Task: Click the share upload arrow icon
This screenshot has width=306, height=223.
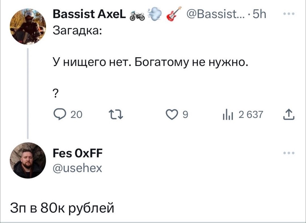Action: click(290, 115)
